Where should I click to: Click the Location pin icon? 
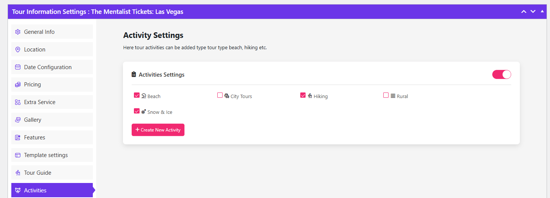coord(17,50)
